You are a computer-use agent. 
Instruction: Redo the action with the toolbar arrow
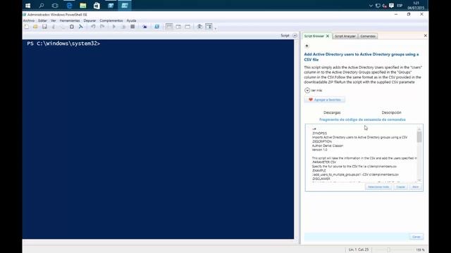point(102,27)
